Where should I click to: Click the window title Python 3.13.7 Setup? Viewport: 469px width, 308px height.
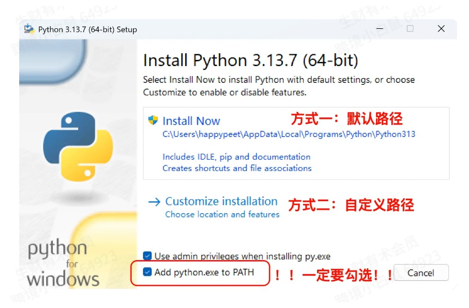click(88, 30)
